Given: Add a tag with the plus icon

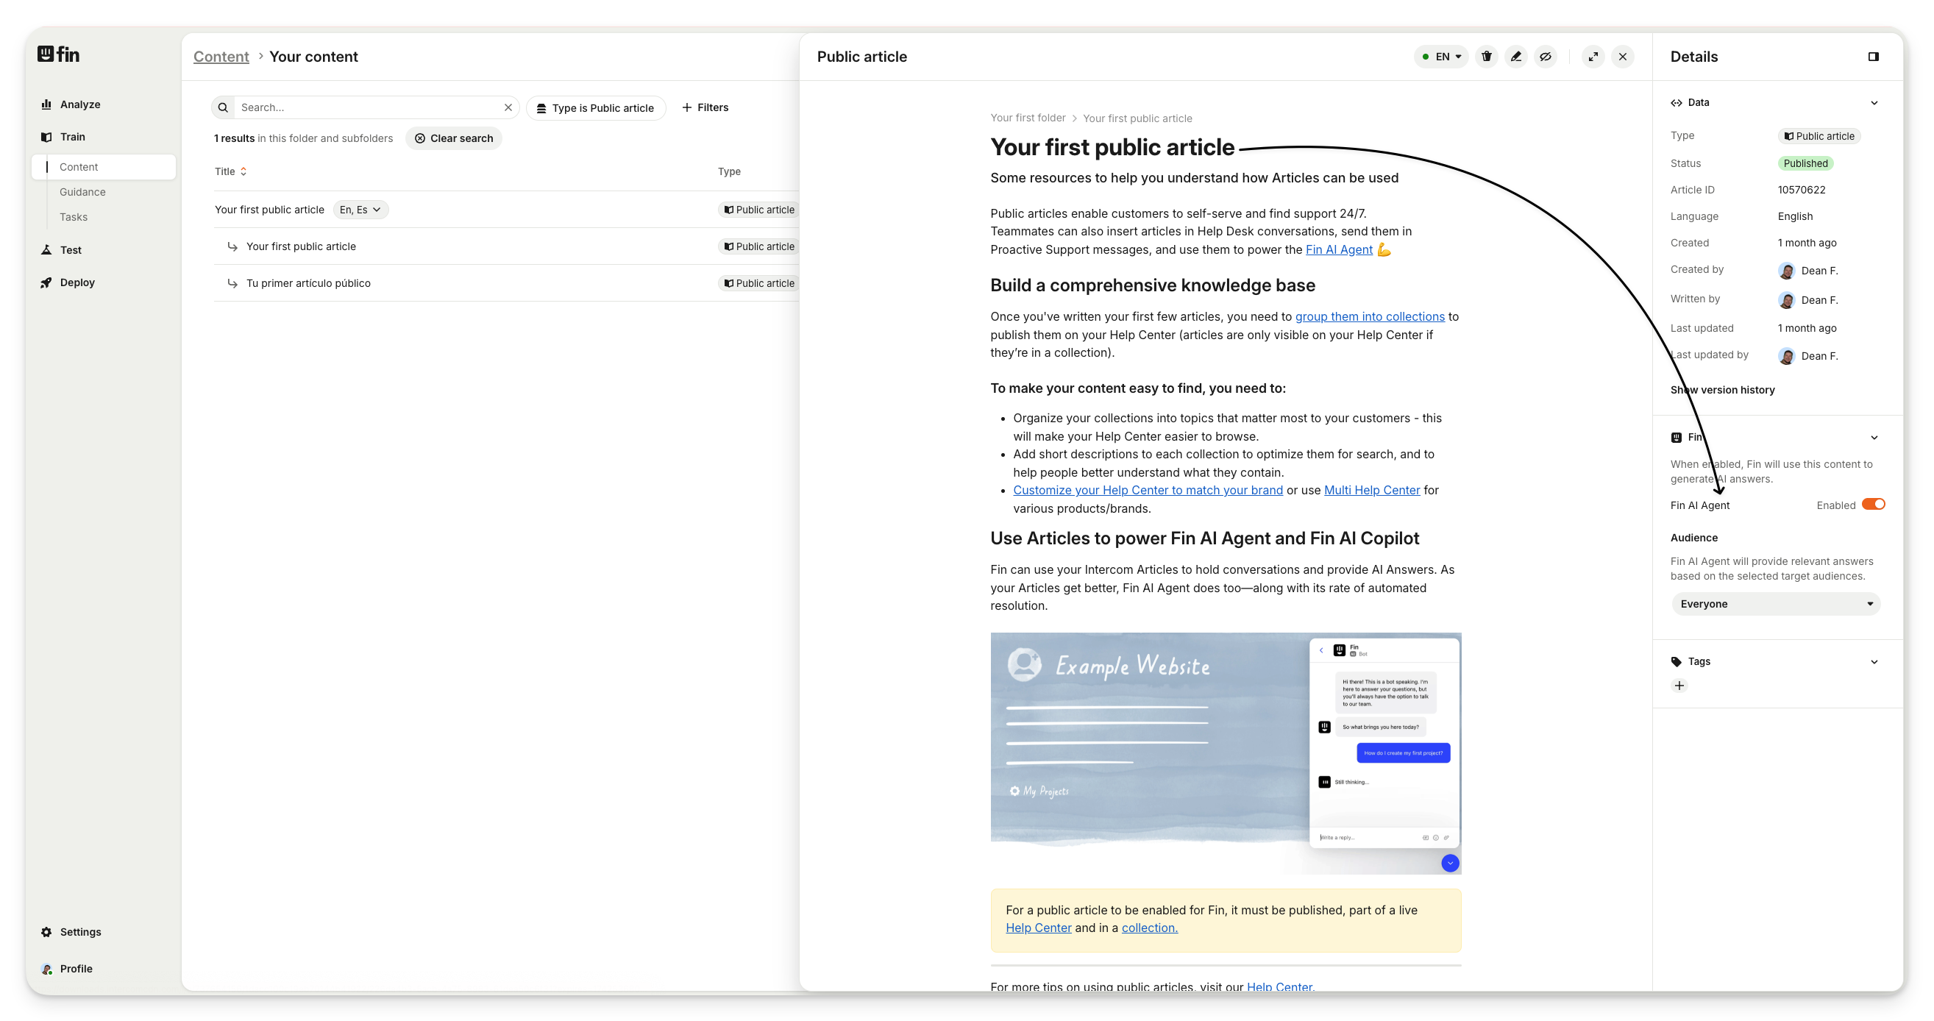Looking at the screenshot, I should (1679, 686).
